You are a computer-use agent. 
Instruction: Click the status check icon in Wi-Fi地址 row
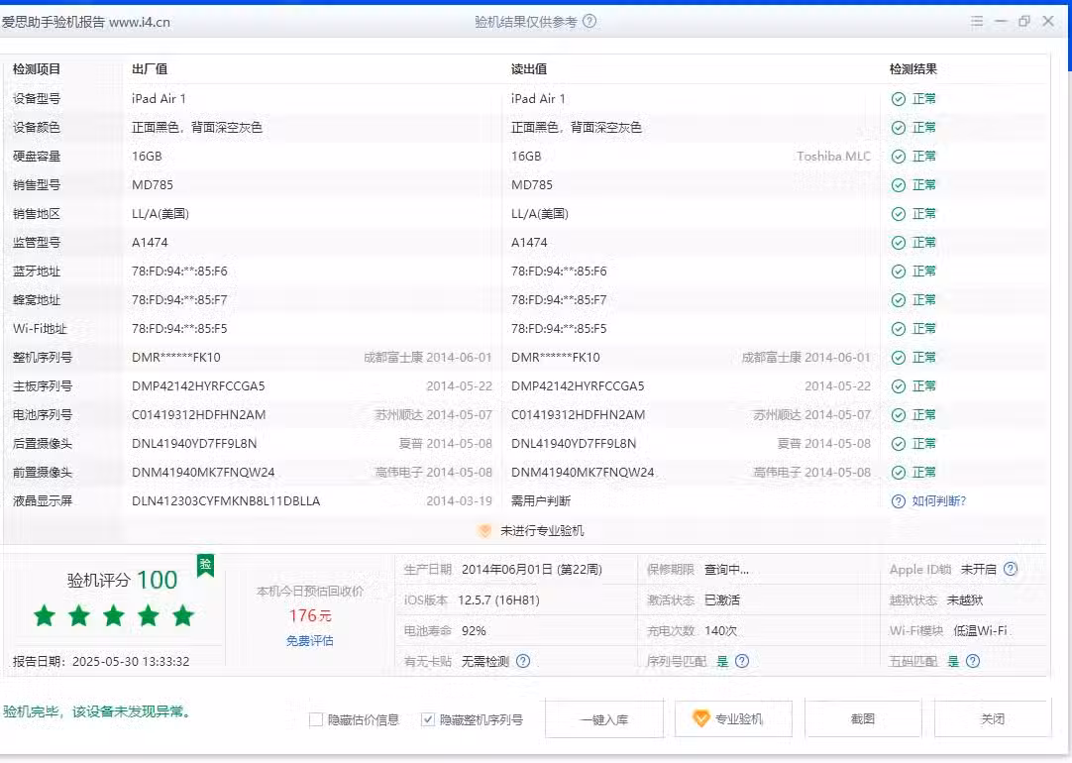899,329
